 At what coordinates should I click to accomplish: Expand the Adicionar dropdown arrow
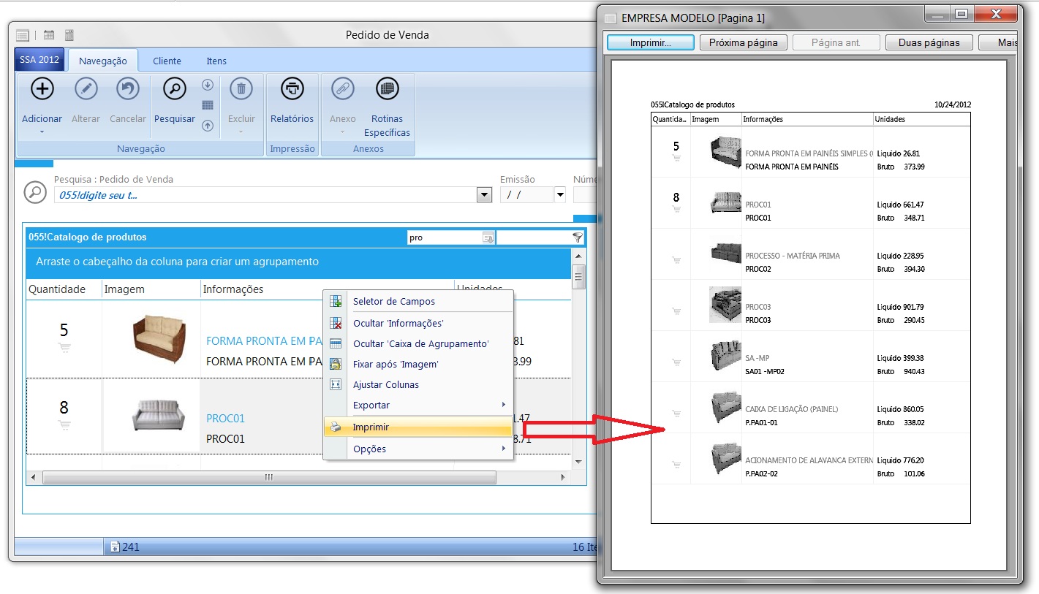(x=42, y=132)
